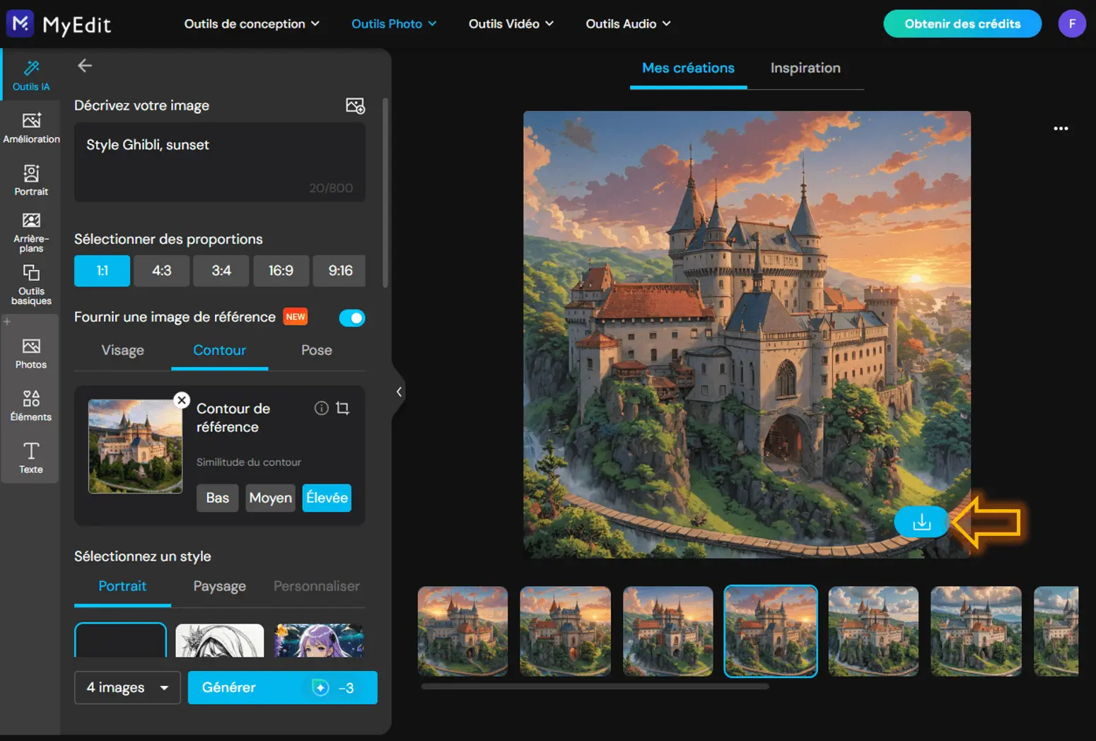Select the highlighted fourth creation thumbnail

tap(771, 631)
